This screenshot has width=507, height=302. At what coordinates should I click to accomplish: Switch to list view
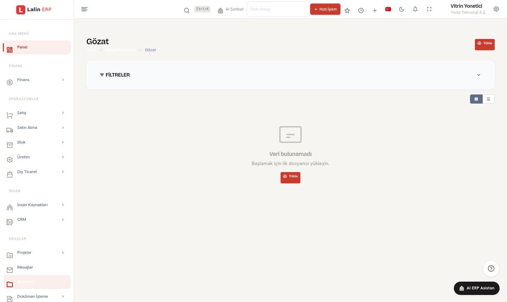pos(488,99)
